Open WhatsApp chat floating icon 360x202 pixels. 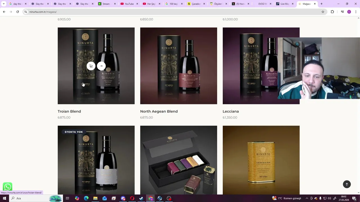pos(8,187)
